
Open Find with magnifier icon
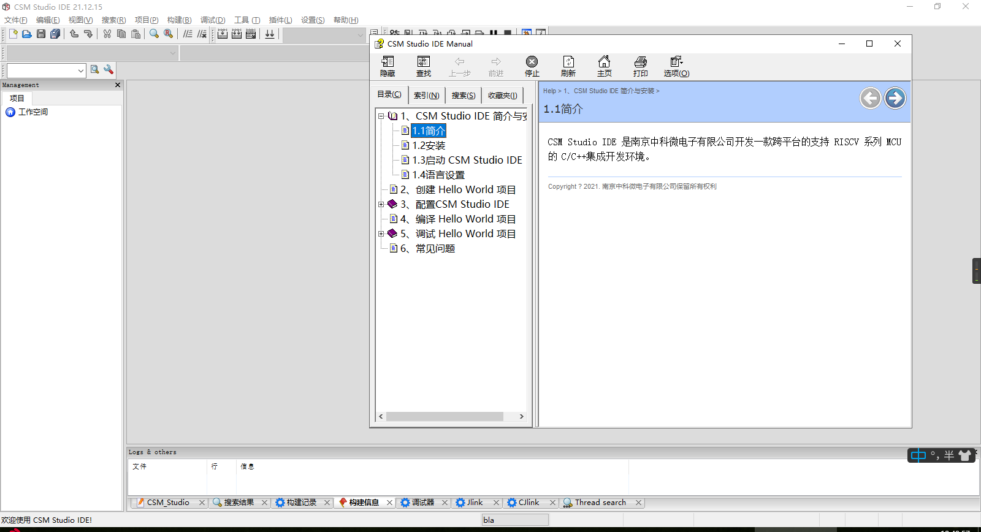tap(154, 34)
